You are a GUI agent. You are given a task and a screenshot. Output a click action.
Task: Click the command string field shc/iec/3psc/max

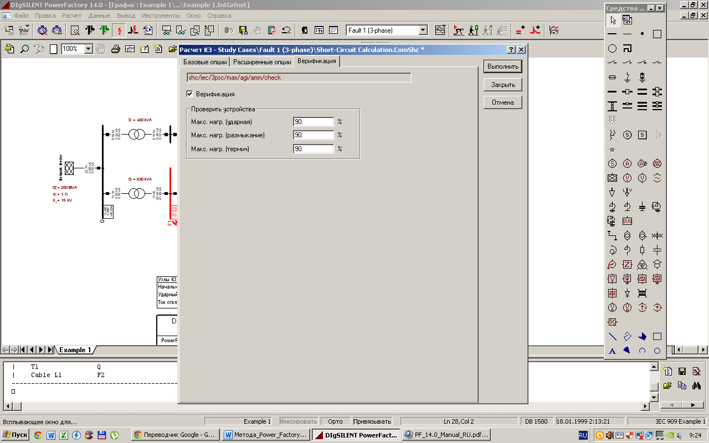[299, 78]
